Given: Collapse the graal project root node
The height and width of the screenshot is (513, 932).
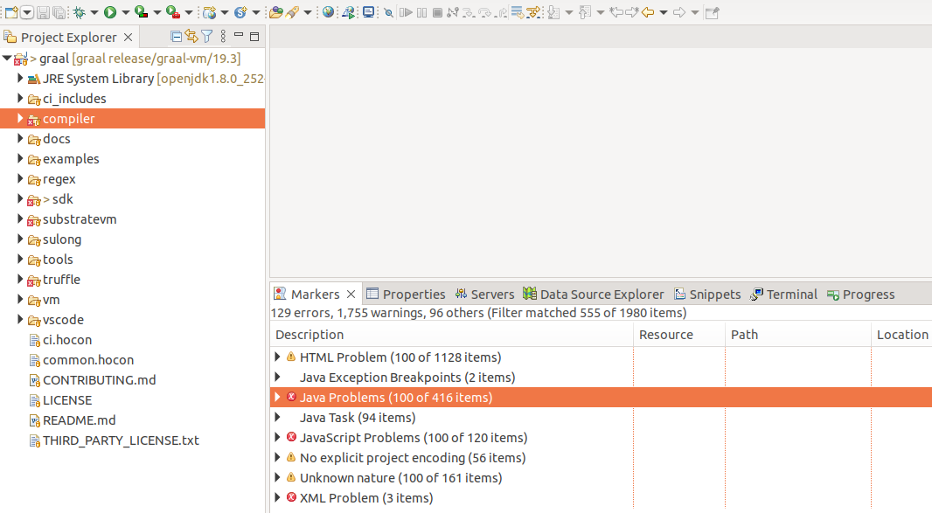Looking at the screenshot, I should click(7, 59).
